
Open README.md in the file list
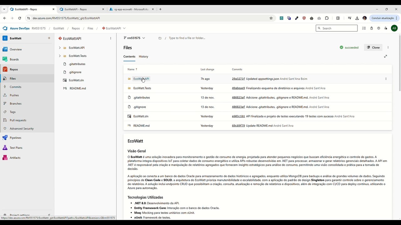(141, 126)
